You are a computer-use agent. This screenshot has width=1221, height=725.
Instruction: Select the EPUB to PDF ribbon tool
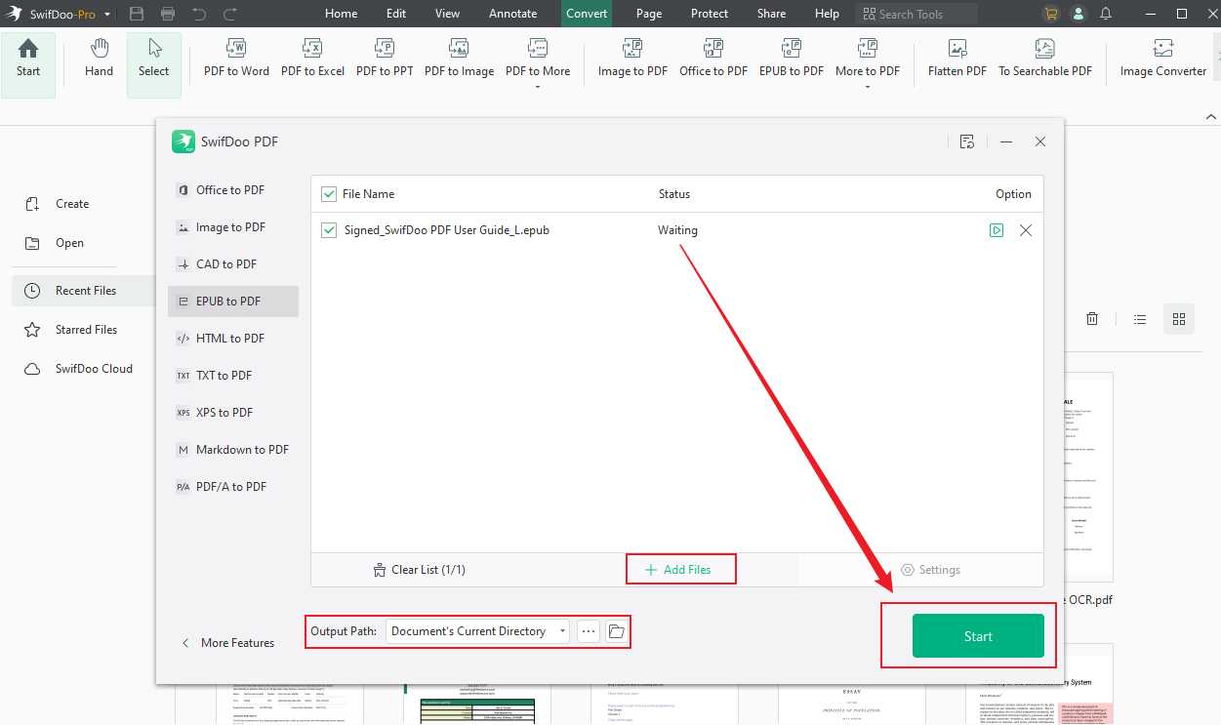[792, 60]
